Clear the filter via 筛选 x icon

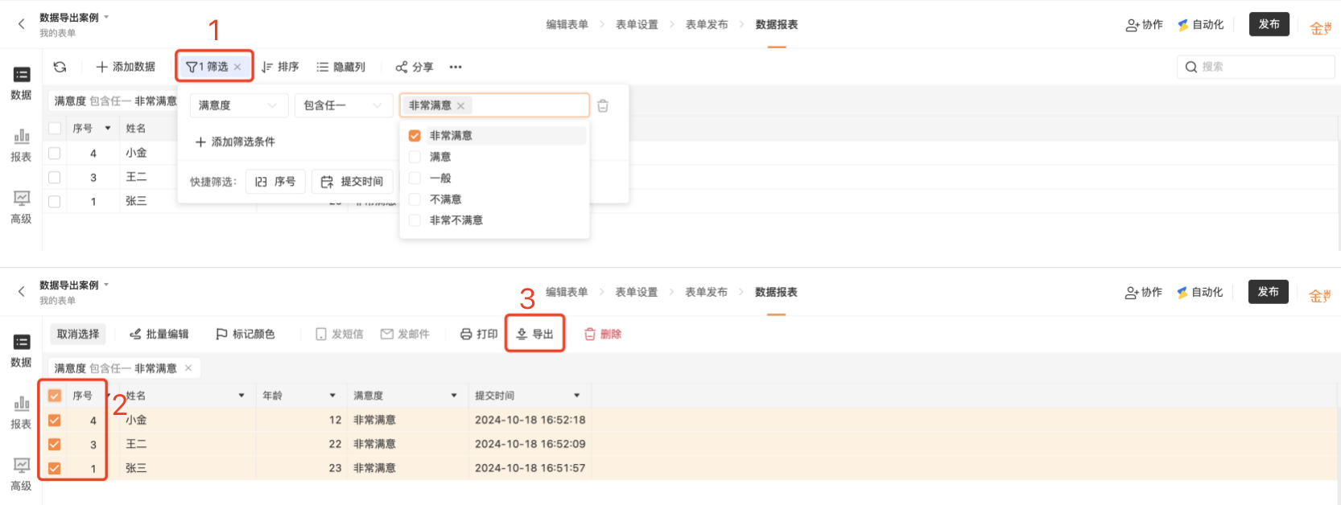pos(237,67)
